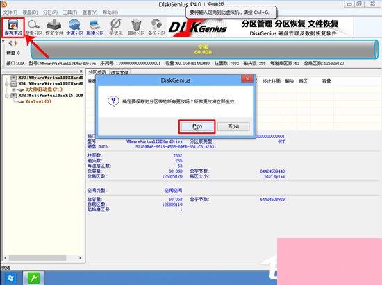The image size is (382, 285).
Task: Collapse the HD1 tree node
Action: coord(7,84)
